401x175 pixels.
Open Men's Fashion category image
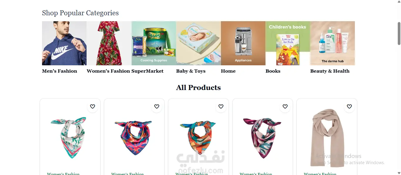click(64, 43)
